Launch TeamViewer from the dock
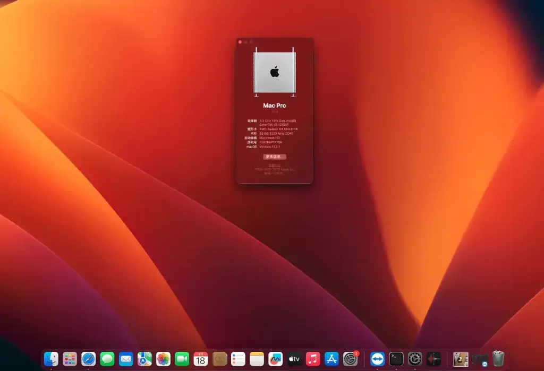The image size is (544, 371). pyautogui.click(x=378, y=359)
